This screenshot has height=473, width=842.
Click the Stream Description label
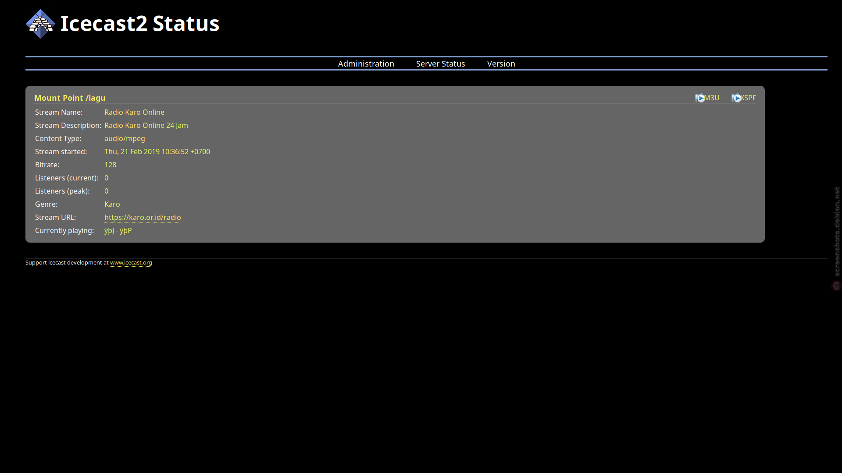68,125
